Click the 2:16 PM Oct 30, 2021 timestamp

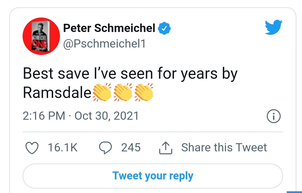point(81,116)
